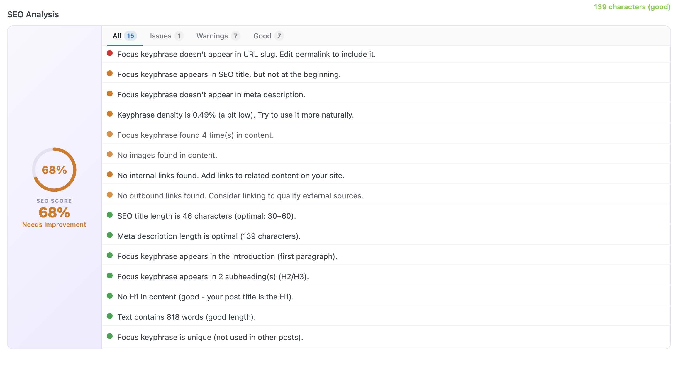Image resolution: width=678 pixels, height=371 pixels.
Task: Click the green dot beside 'Text contains 818 words'
Action: coord(110,316)
